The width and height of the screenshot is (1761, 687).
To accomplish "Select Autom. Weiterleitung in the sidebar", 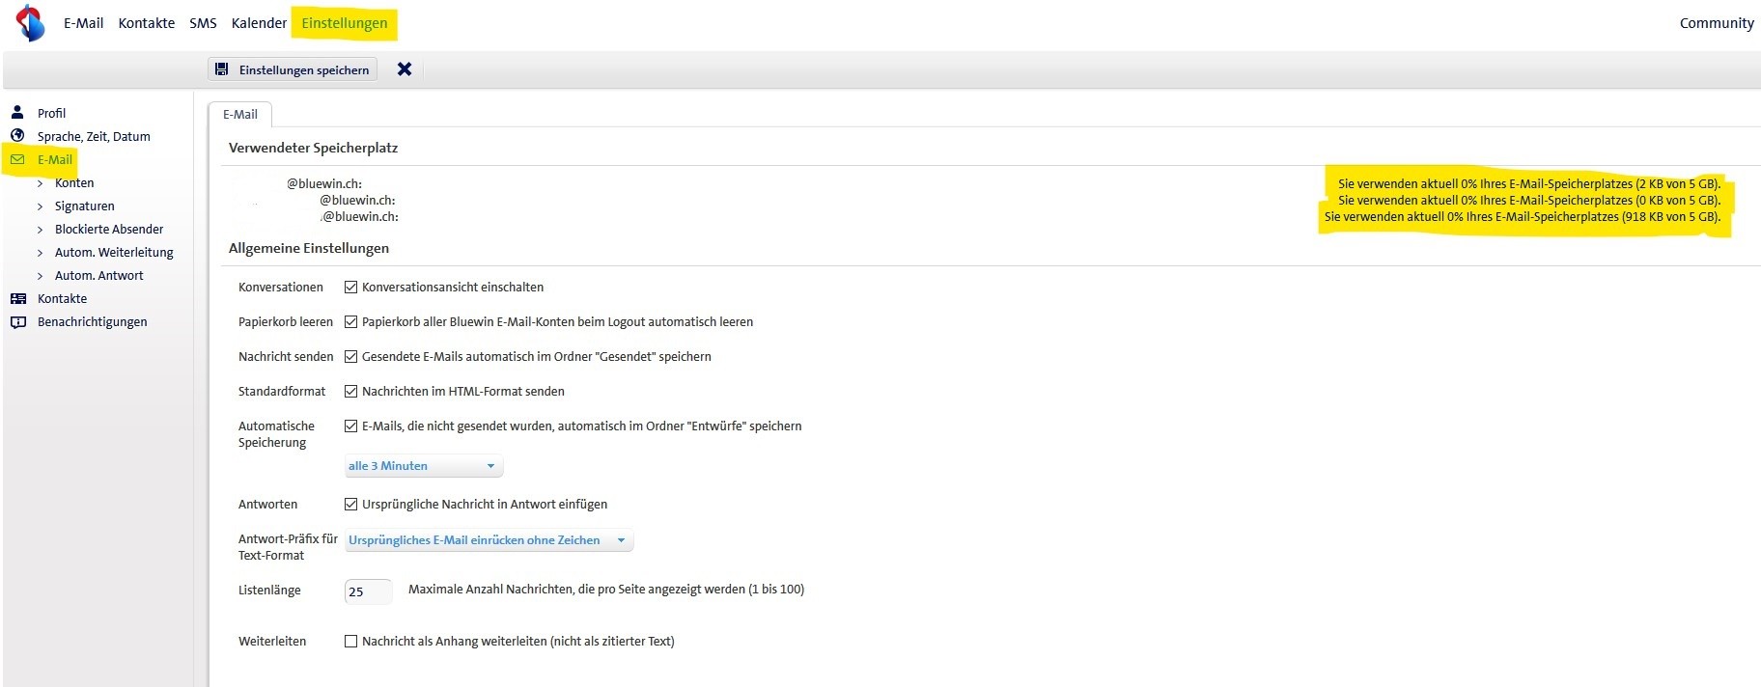I will [x=114, y=253].
